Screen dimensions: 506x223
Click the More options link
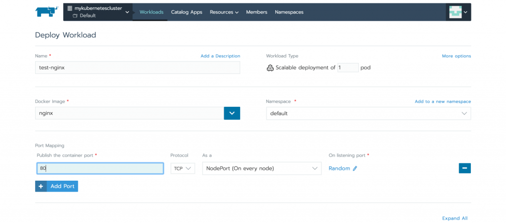(x=456, y=56)
